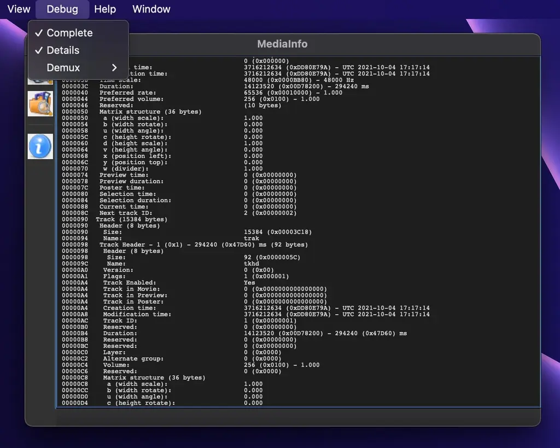Open the Window menu
The image size is (560, 448).
click(151, 9)
